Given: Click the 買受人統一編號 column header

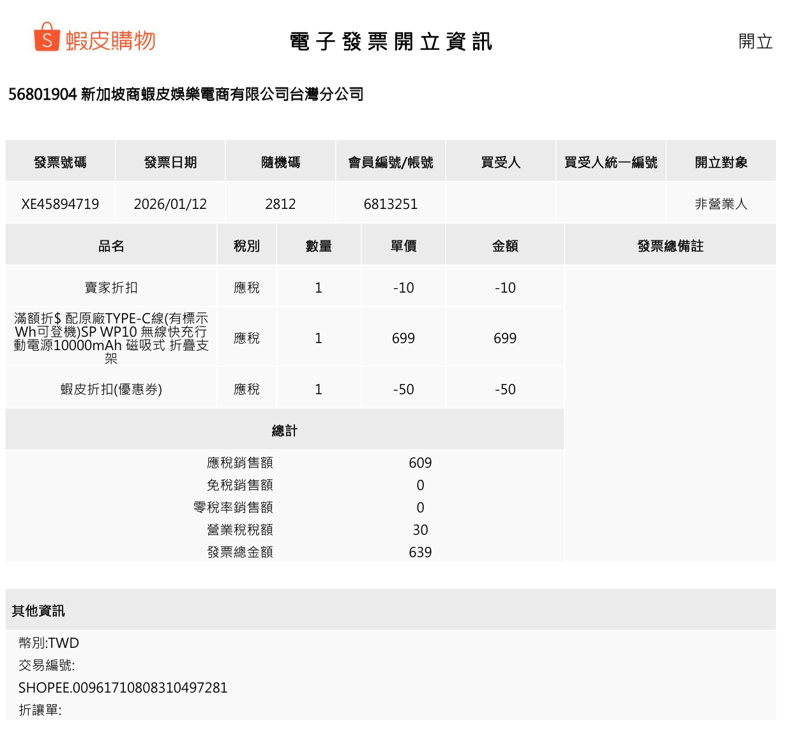Looking at the screenshot, I should (610, 162).
